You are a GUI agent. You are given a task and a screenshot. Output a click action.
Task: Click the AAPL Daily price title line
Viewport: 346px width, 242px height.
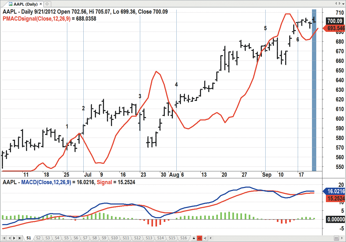(85, 12)
